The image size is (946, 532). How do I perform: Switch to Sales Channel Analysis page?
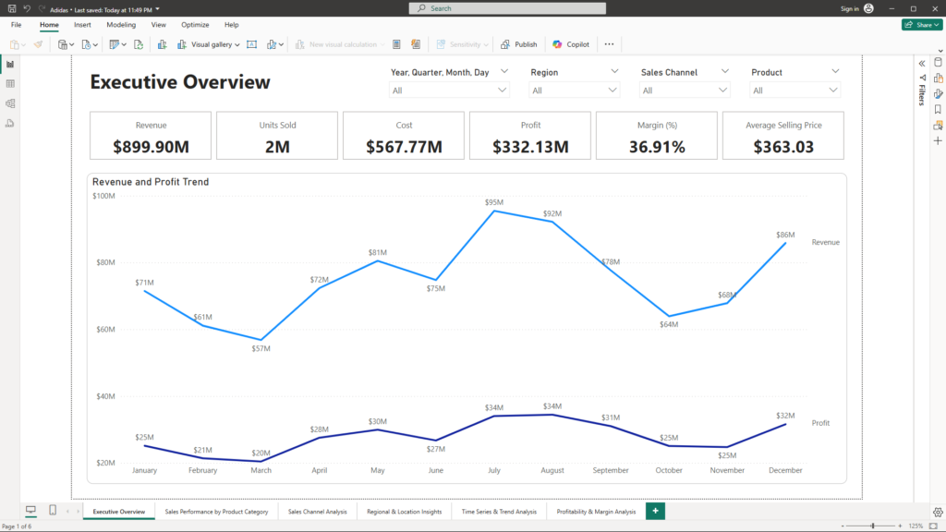[x=317, y=512]
